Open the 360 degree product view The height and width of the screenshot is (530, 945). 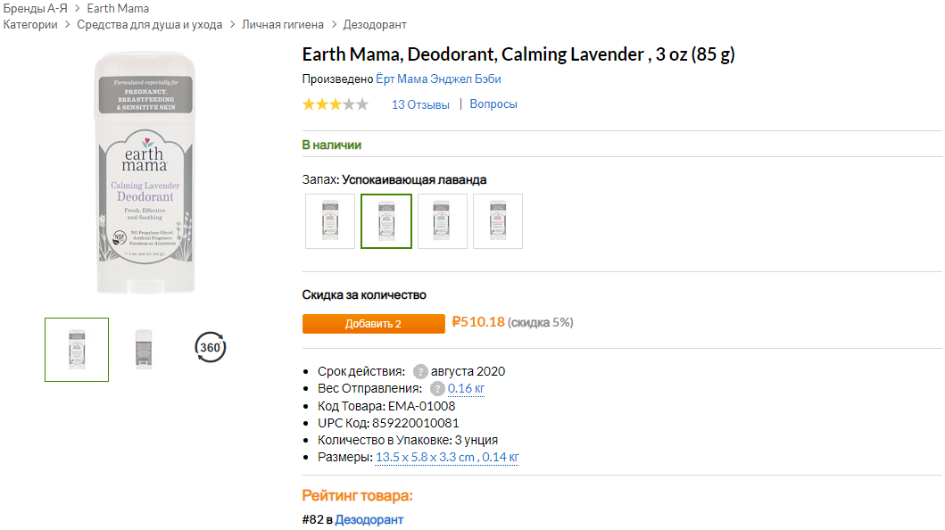pyautogui.click(x=211, y=348)
